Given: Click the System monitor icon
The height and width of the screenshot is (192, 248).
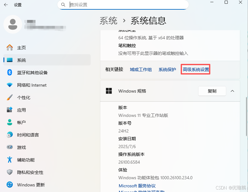Looking at the screenshot, I should click(10, 60).
